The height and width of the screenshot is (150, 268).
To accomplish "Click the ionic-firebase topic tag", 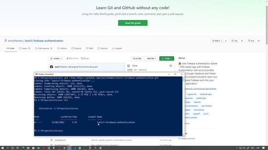I will 206,106.
